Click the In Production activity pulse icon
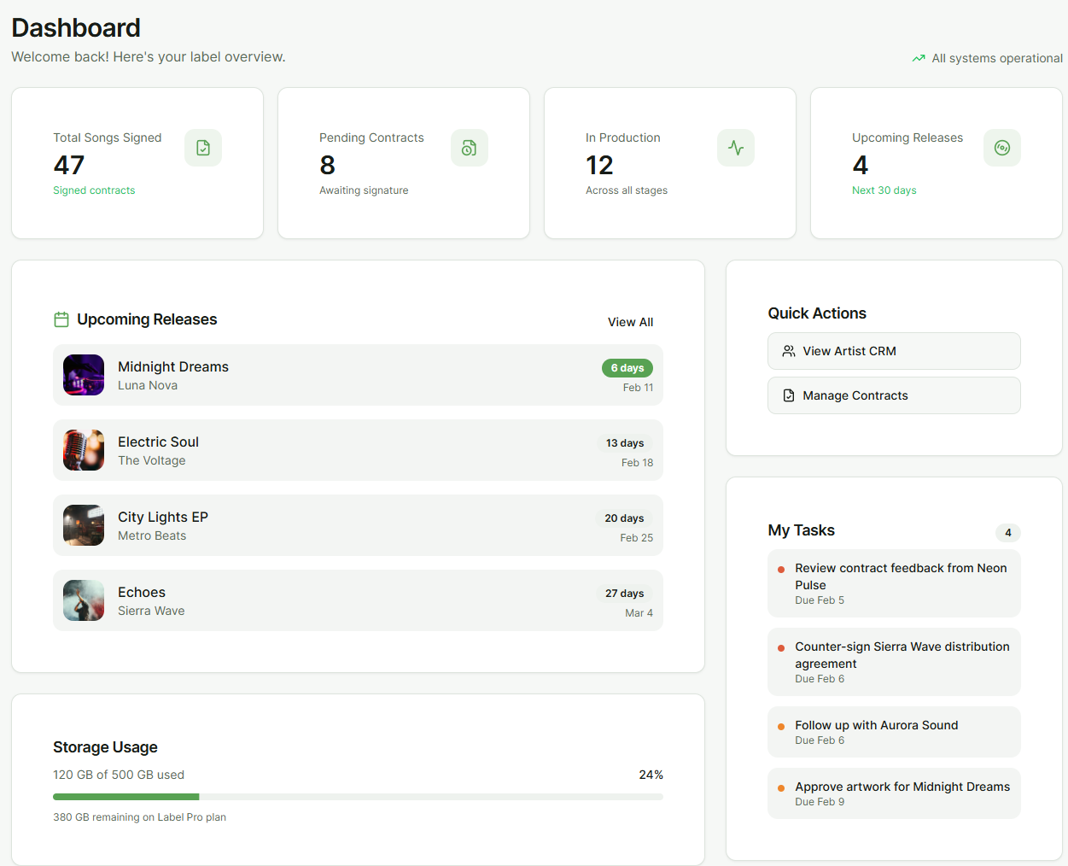The image size is (1068, 866). 736,148
